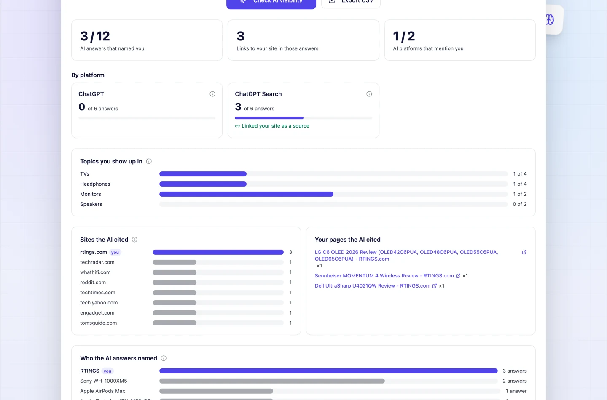Click the Headphones topic label
Screen dimensions: 607x400
coord(95,184)
